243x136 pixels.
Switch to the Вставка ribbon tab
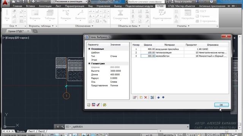pyautogui.click(x=30, y=6)
